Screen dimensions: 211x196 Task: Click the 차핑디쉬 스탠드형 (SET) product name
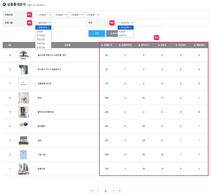(52, 55)
